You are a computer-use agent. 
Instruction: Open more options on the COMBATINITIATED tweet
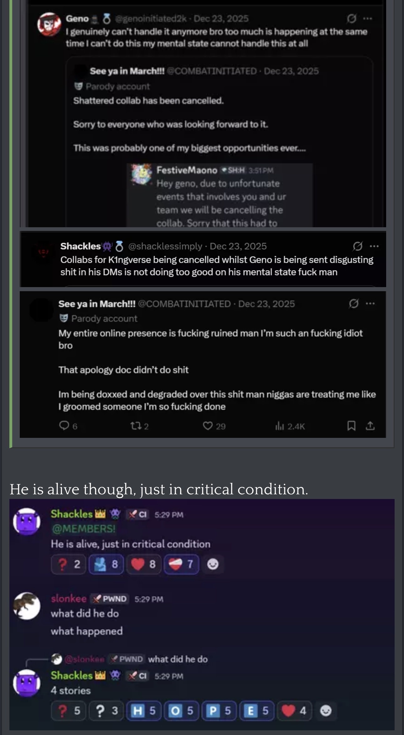pyautogui.click(x=370, y=303)
